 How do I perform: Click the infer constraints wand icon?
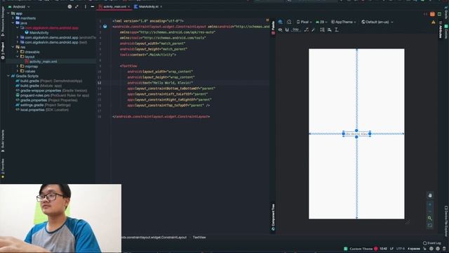pyautogui.click(x=314, y=30)
